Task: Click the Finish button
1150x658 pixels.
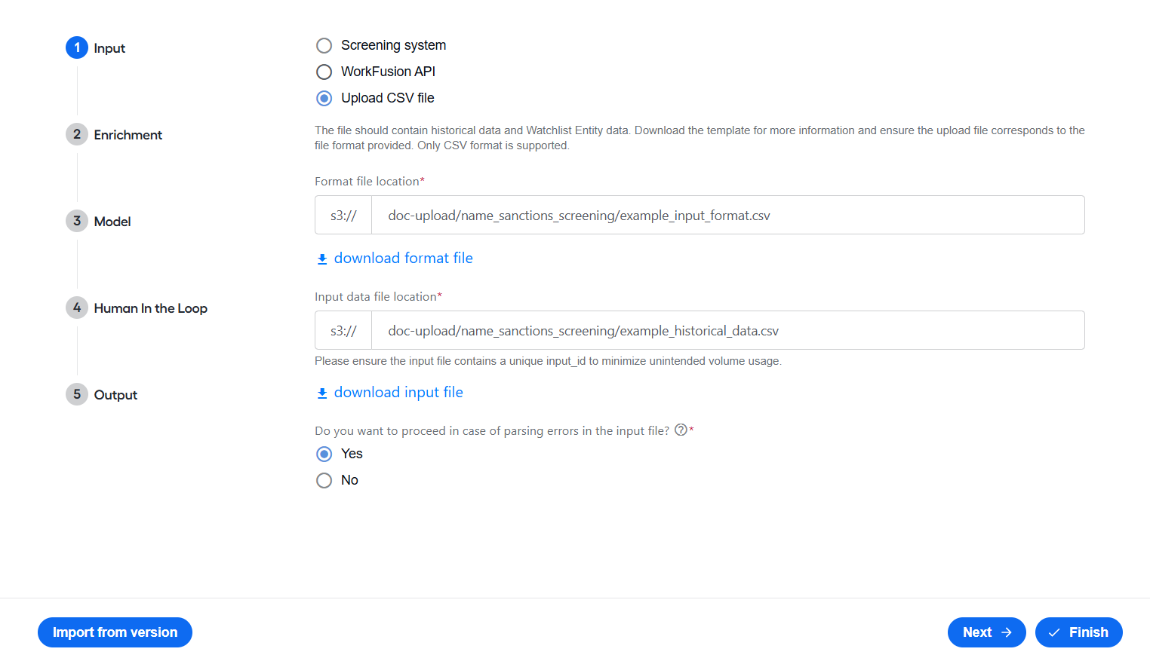Action: (x=1078, y=632)
